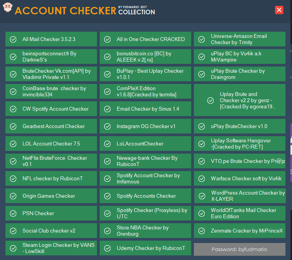Open All in One Checker CRACKED tile

click(x=145, y=39)
